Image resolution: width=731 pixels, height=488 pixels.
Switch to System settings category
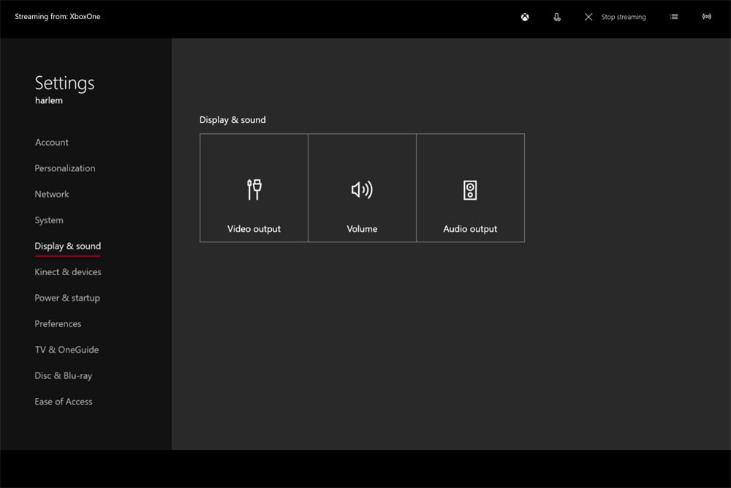[x=49, y=220]
